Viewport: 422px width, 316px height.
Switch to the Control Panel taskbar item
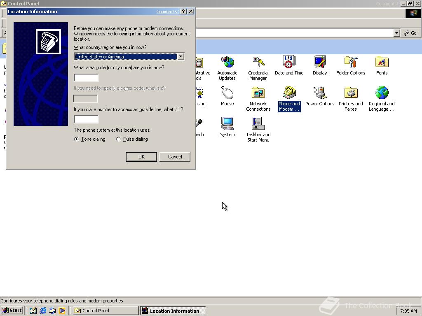point(105,311)
